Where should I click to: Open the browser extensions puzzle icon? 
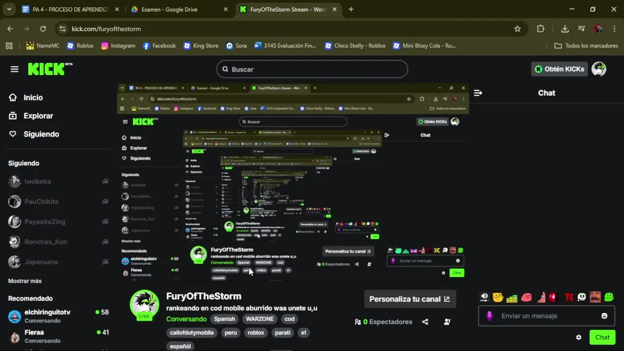click(540, 29)
